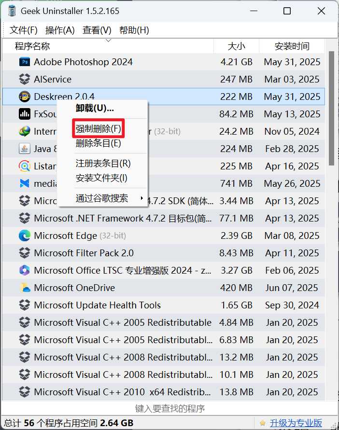Close the Geek Uninstaller window
This screenshot has width=339, height=430.
pos(321,11)
